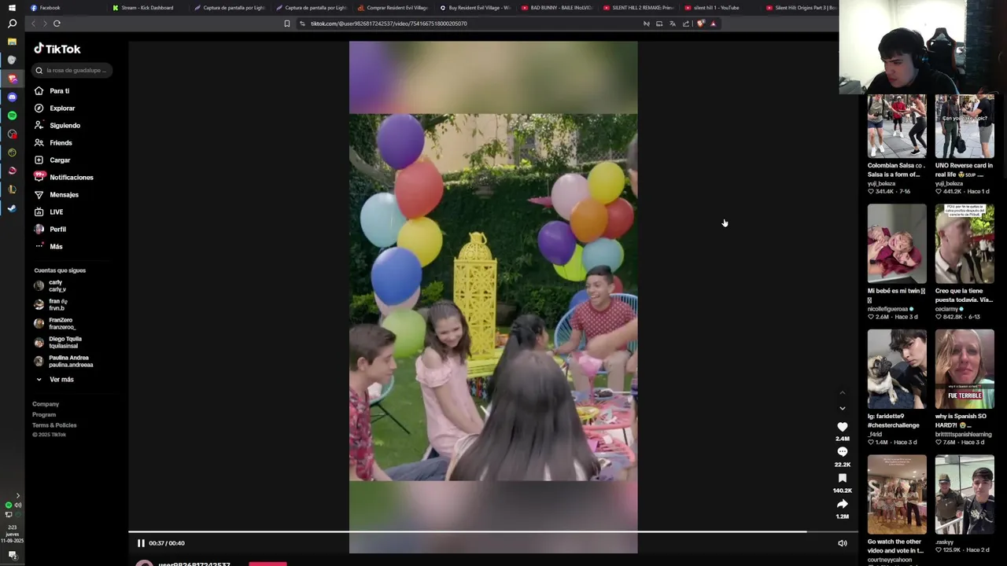This screenshot has width=1007, height=566.
Task: Open the Terms & Policies link
Action: tap(54, 425)
